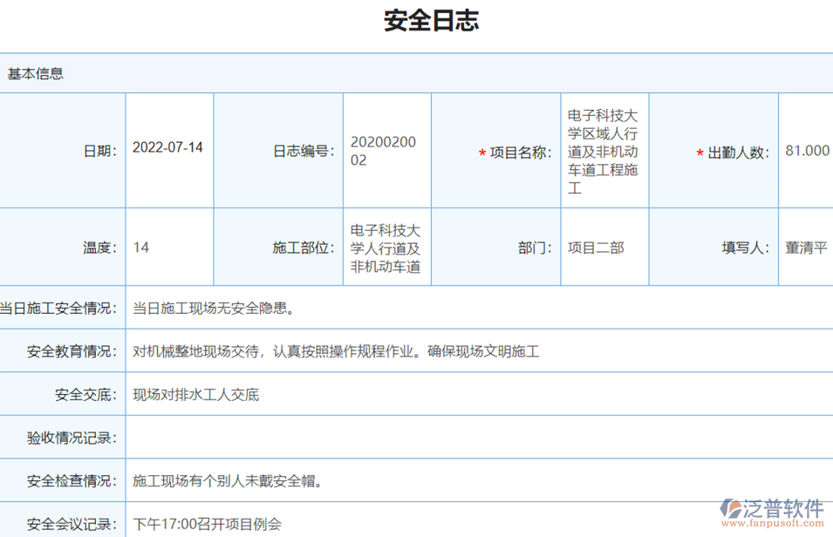Click the empty 验收情况记录 field

click(349, 437)
